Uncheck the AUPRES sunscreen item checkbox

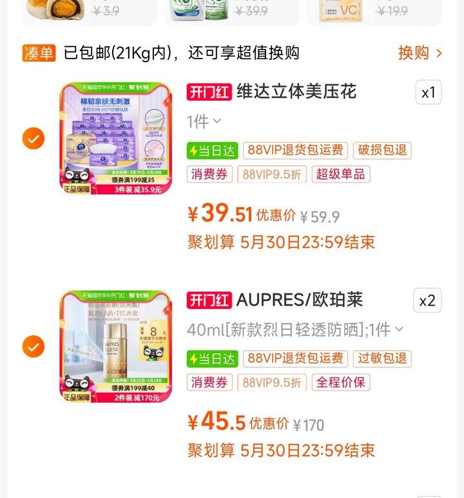(34, 346)
